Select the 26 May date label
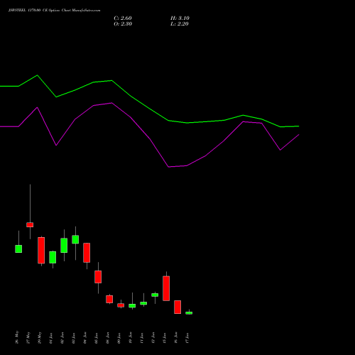This screenshot has height=355, width=355. (17, 337)
